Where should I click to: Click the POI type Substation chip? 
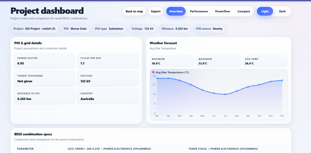click(x=109, y=28)
